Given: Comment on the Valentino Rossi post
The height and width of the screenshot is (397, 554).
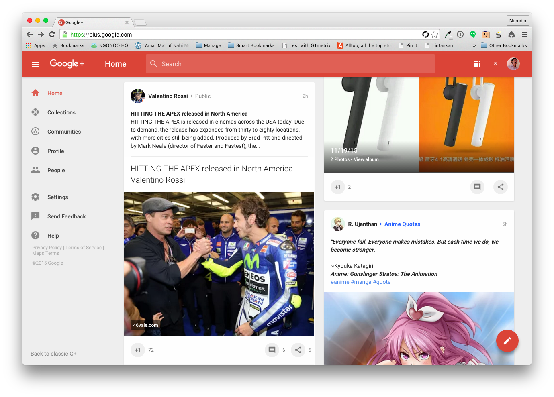Looking at the screenshot, I should (272, 350).
